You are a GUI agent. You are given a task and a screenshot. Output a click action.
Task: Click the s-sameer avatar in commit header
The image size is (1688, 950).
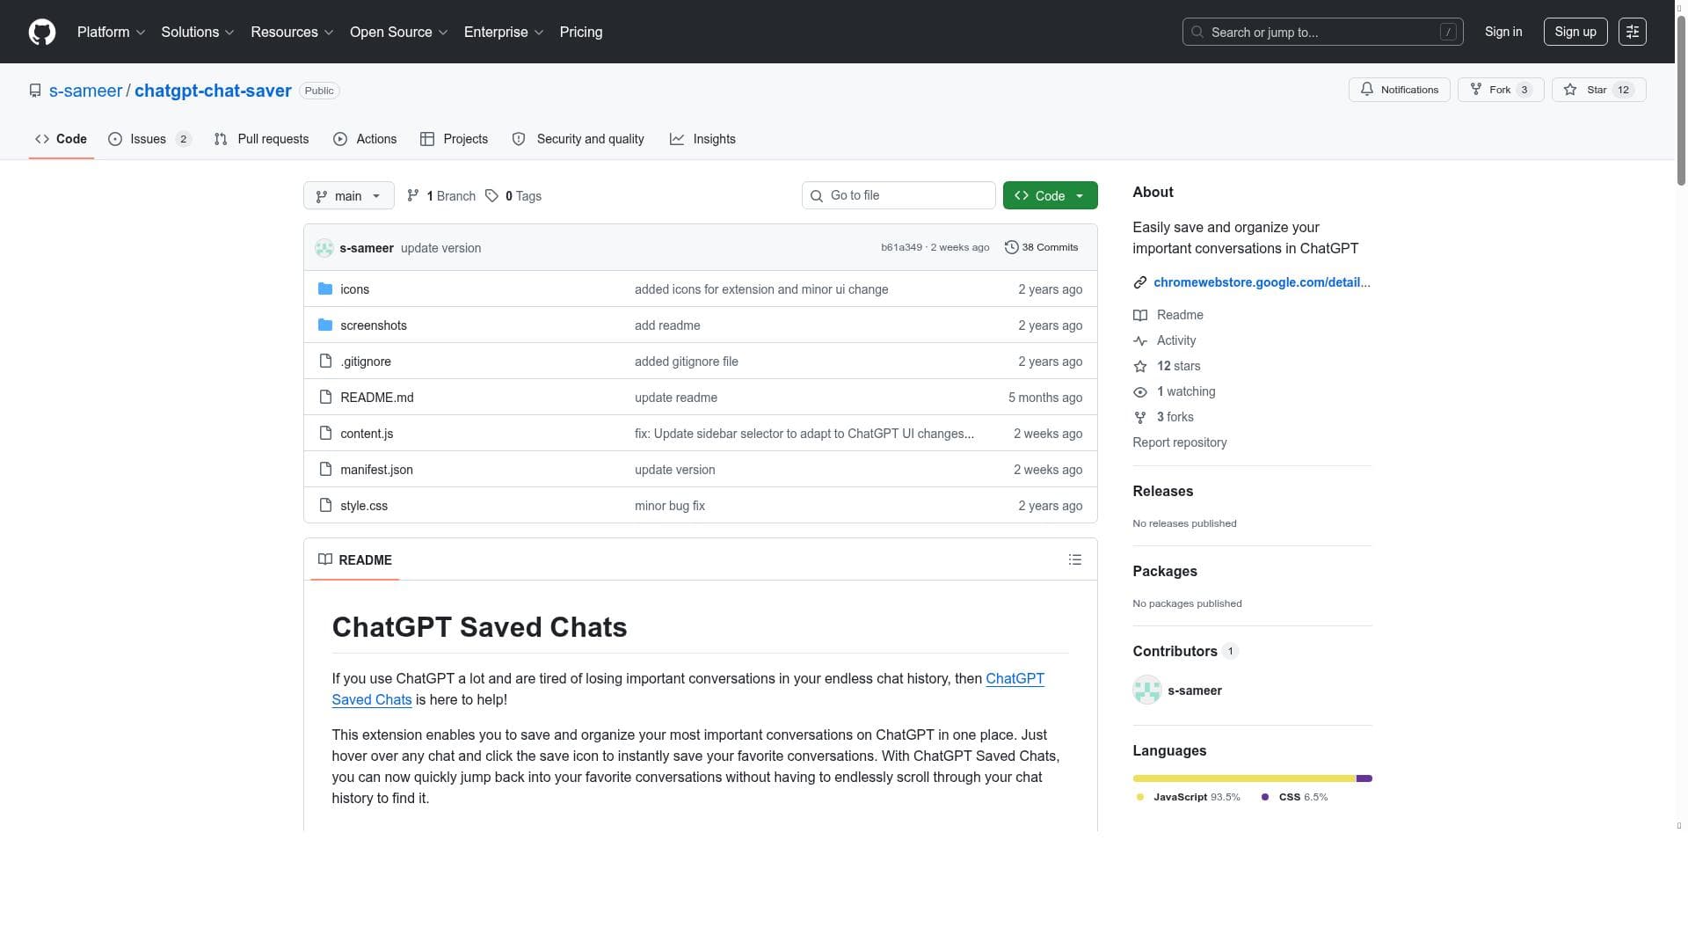324,248
